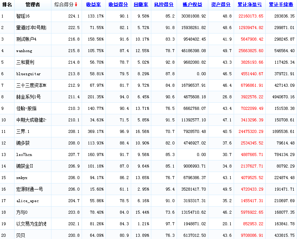Click the 测试帐户4 manager name
This screenshot has height=239, width=297.
pos(26,39)
